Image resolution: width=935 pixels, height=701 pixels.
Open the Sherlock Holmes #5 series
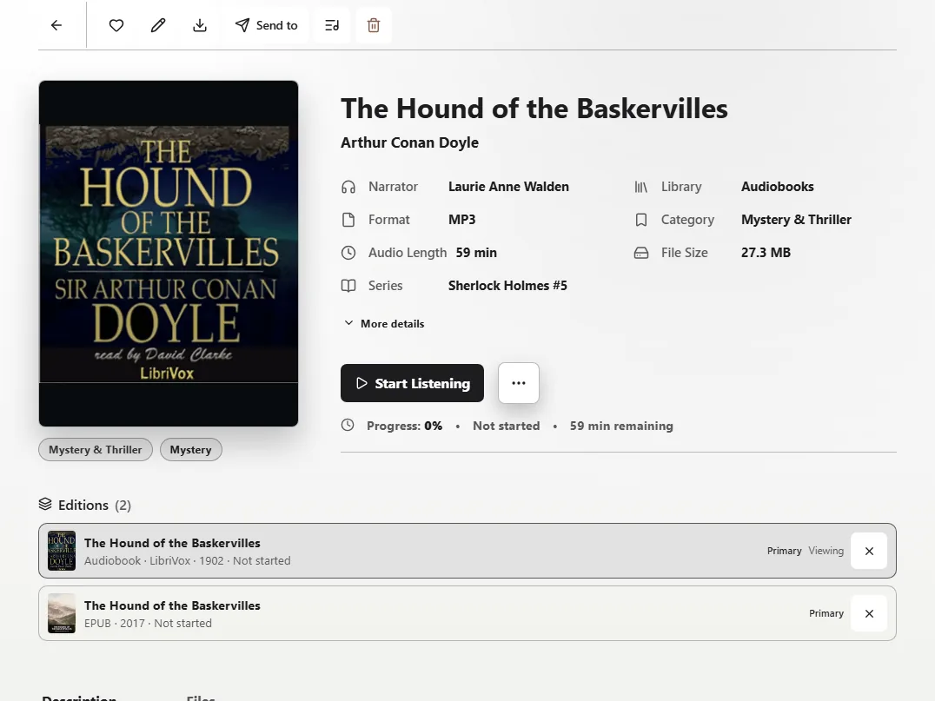click(x=507, y=286)
